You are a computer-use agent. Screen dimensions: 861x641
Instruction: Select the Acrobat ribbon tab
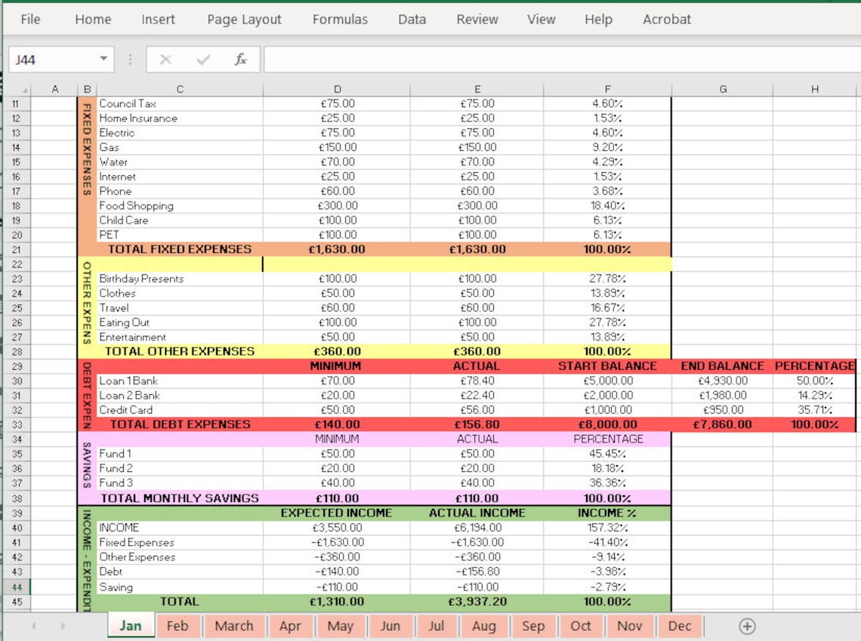[666, 20]
